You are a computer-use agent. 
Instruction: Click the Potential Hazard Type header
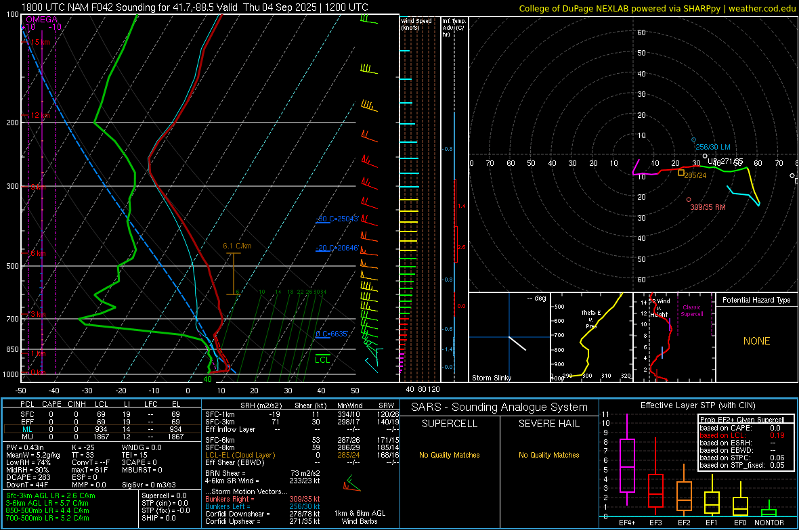(x=757, y=300)
